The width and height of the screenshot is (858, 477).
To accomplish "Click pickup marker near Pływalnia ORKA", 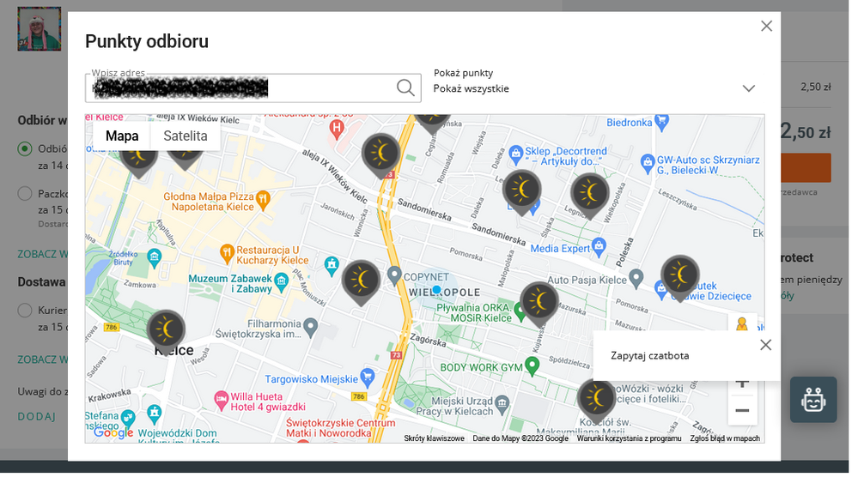I will click(539, 300).
